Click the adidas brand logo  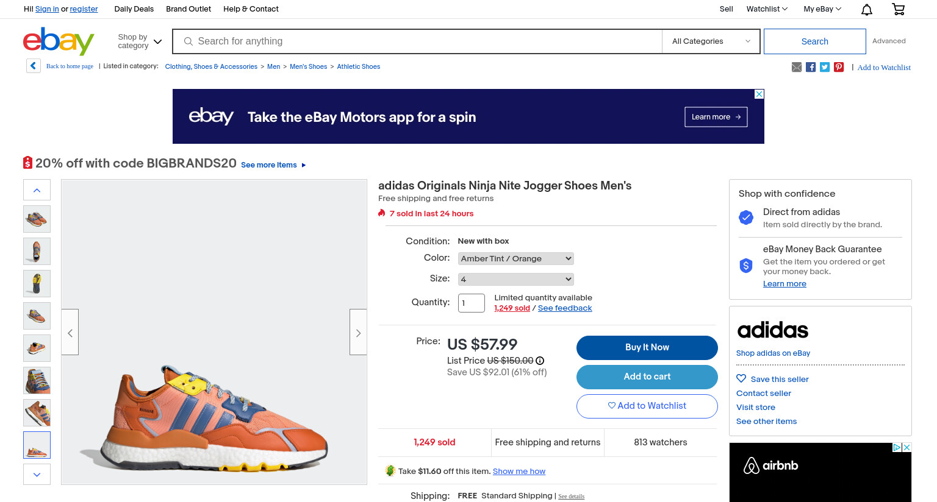[772, 330]
